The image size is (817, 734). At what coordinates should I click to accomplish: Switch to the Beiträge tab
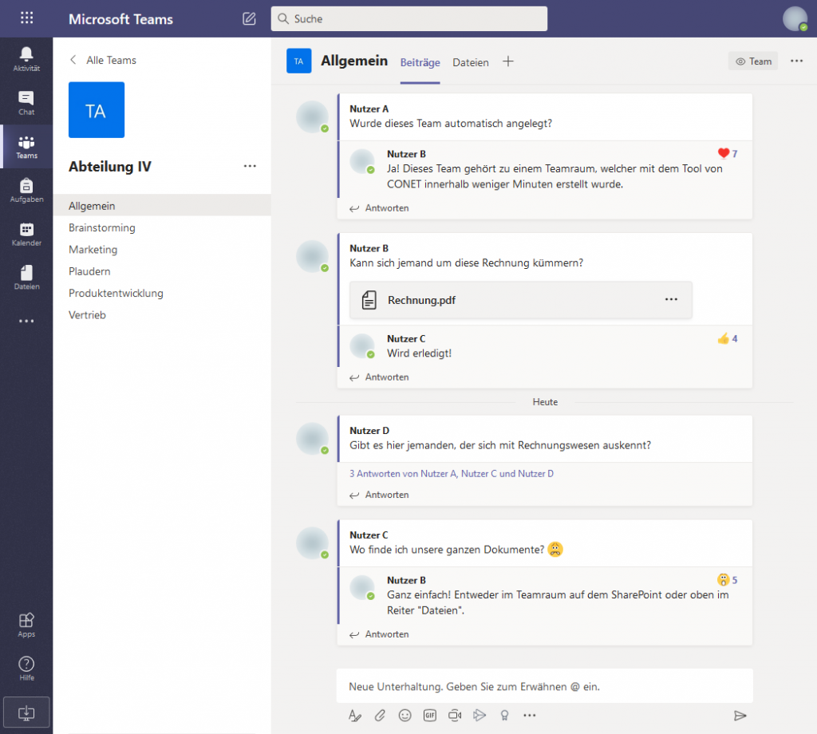[420, 62]
